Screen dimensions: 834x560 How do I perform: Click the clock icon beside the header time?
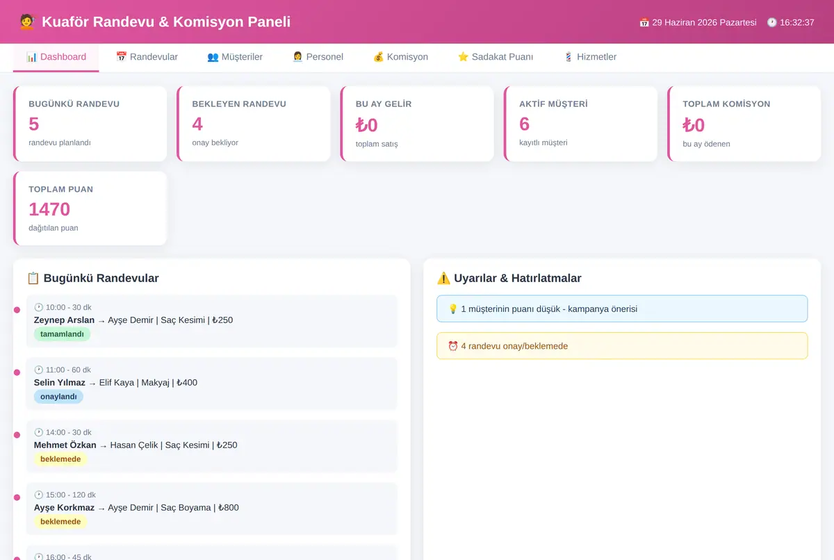pyautogui.click(x=771, y=22)
